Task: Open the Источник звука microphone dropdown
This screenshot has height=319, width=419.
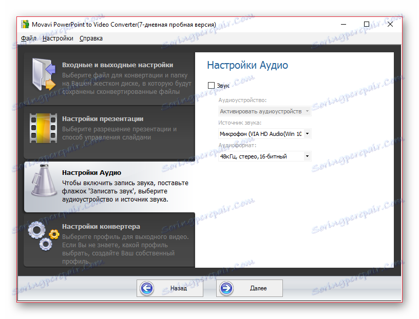Action: point(264,134)
